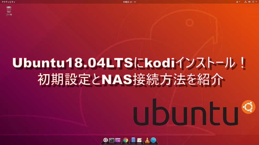259x145 pixels.
Task: Expand the input method dropdown arrow
Action: point(240,2)
